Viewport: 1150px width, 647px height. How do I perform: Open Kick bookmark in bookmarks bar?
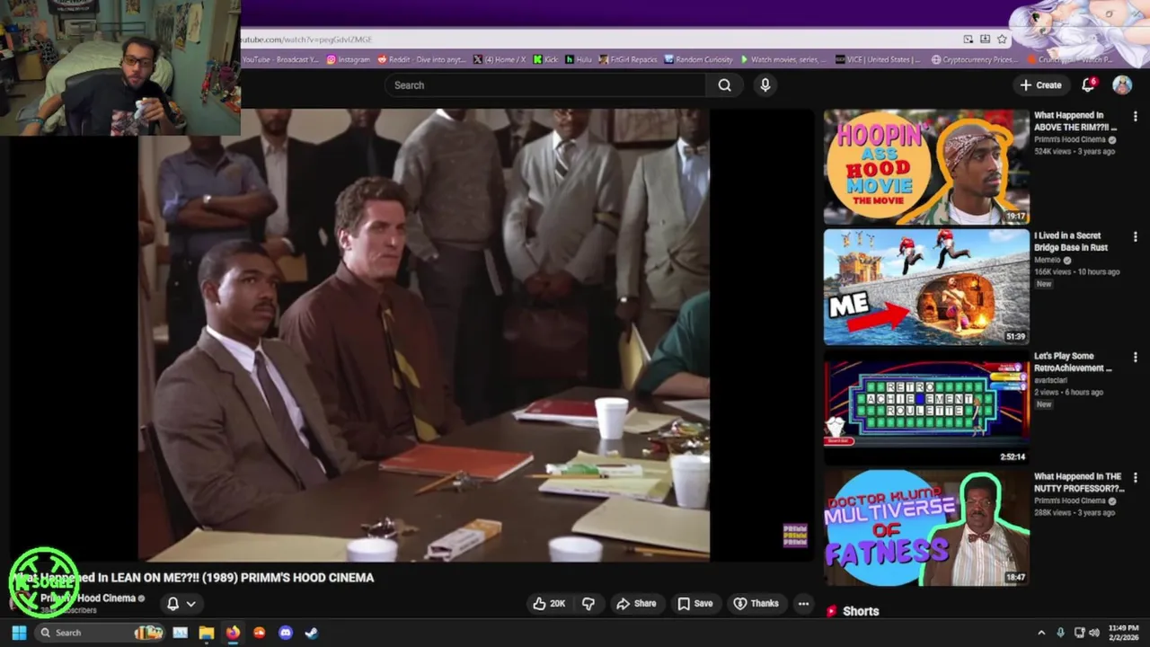point(545,59)
